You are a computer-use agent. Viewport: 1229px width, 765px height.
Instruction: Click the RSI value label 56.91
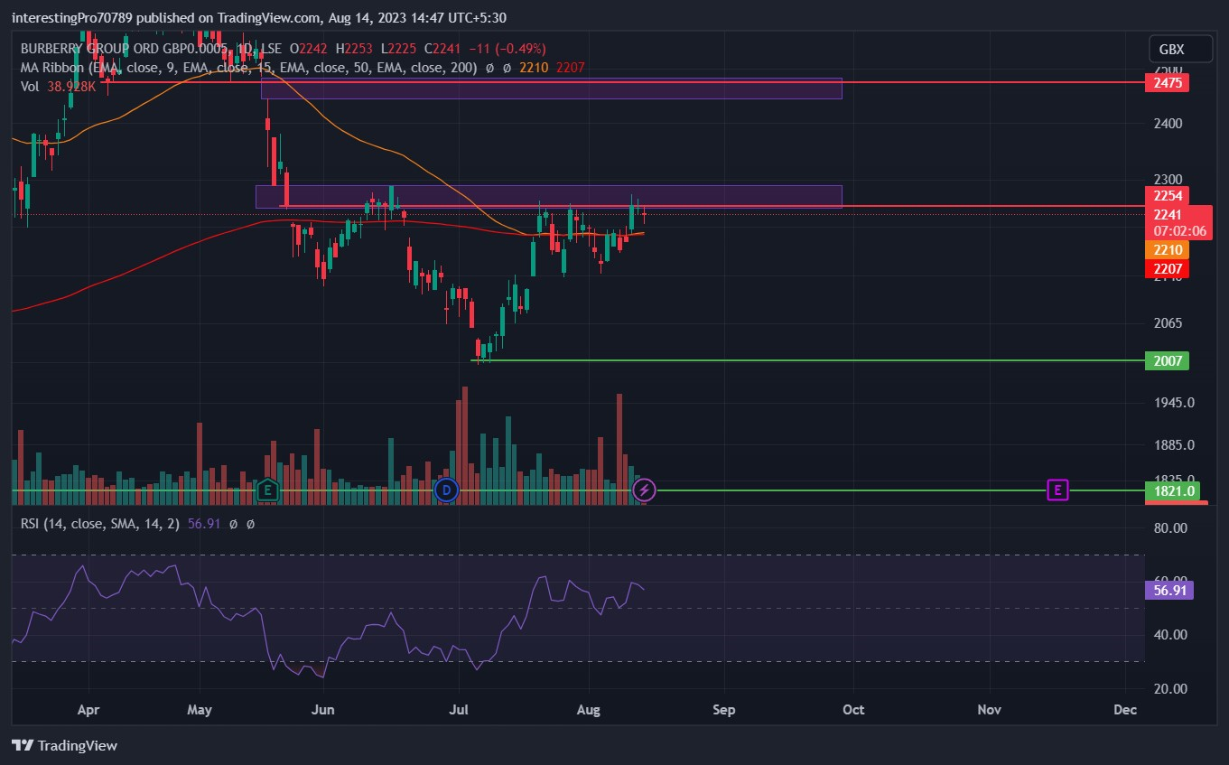coord(1168,591)
